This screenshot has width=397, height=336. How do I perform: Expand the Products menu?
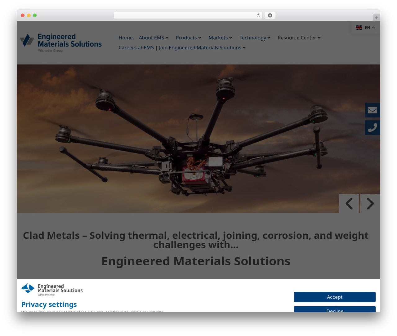point(189,38)
